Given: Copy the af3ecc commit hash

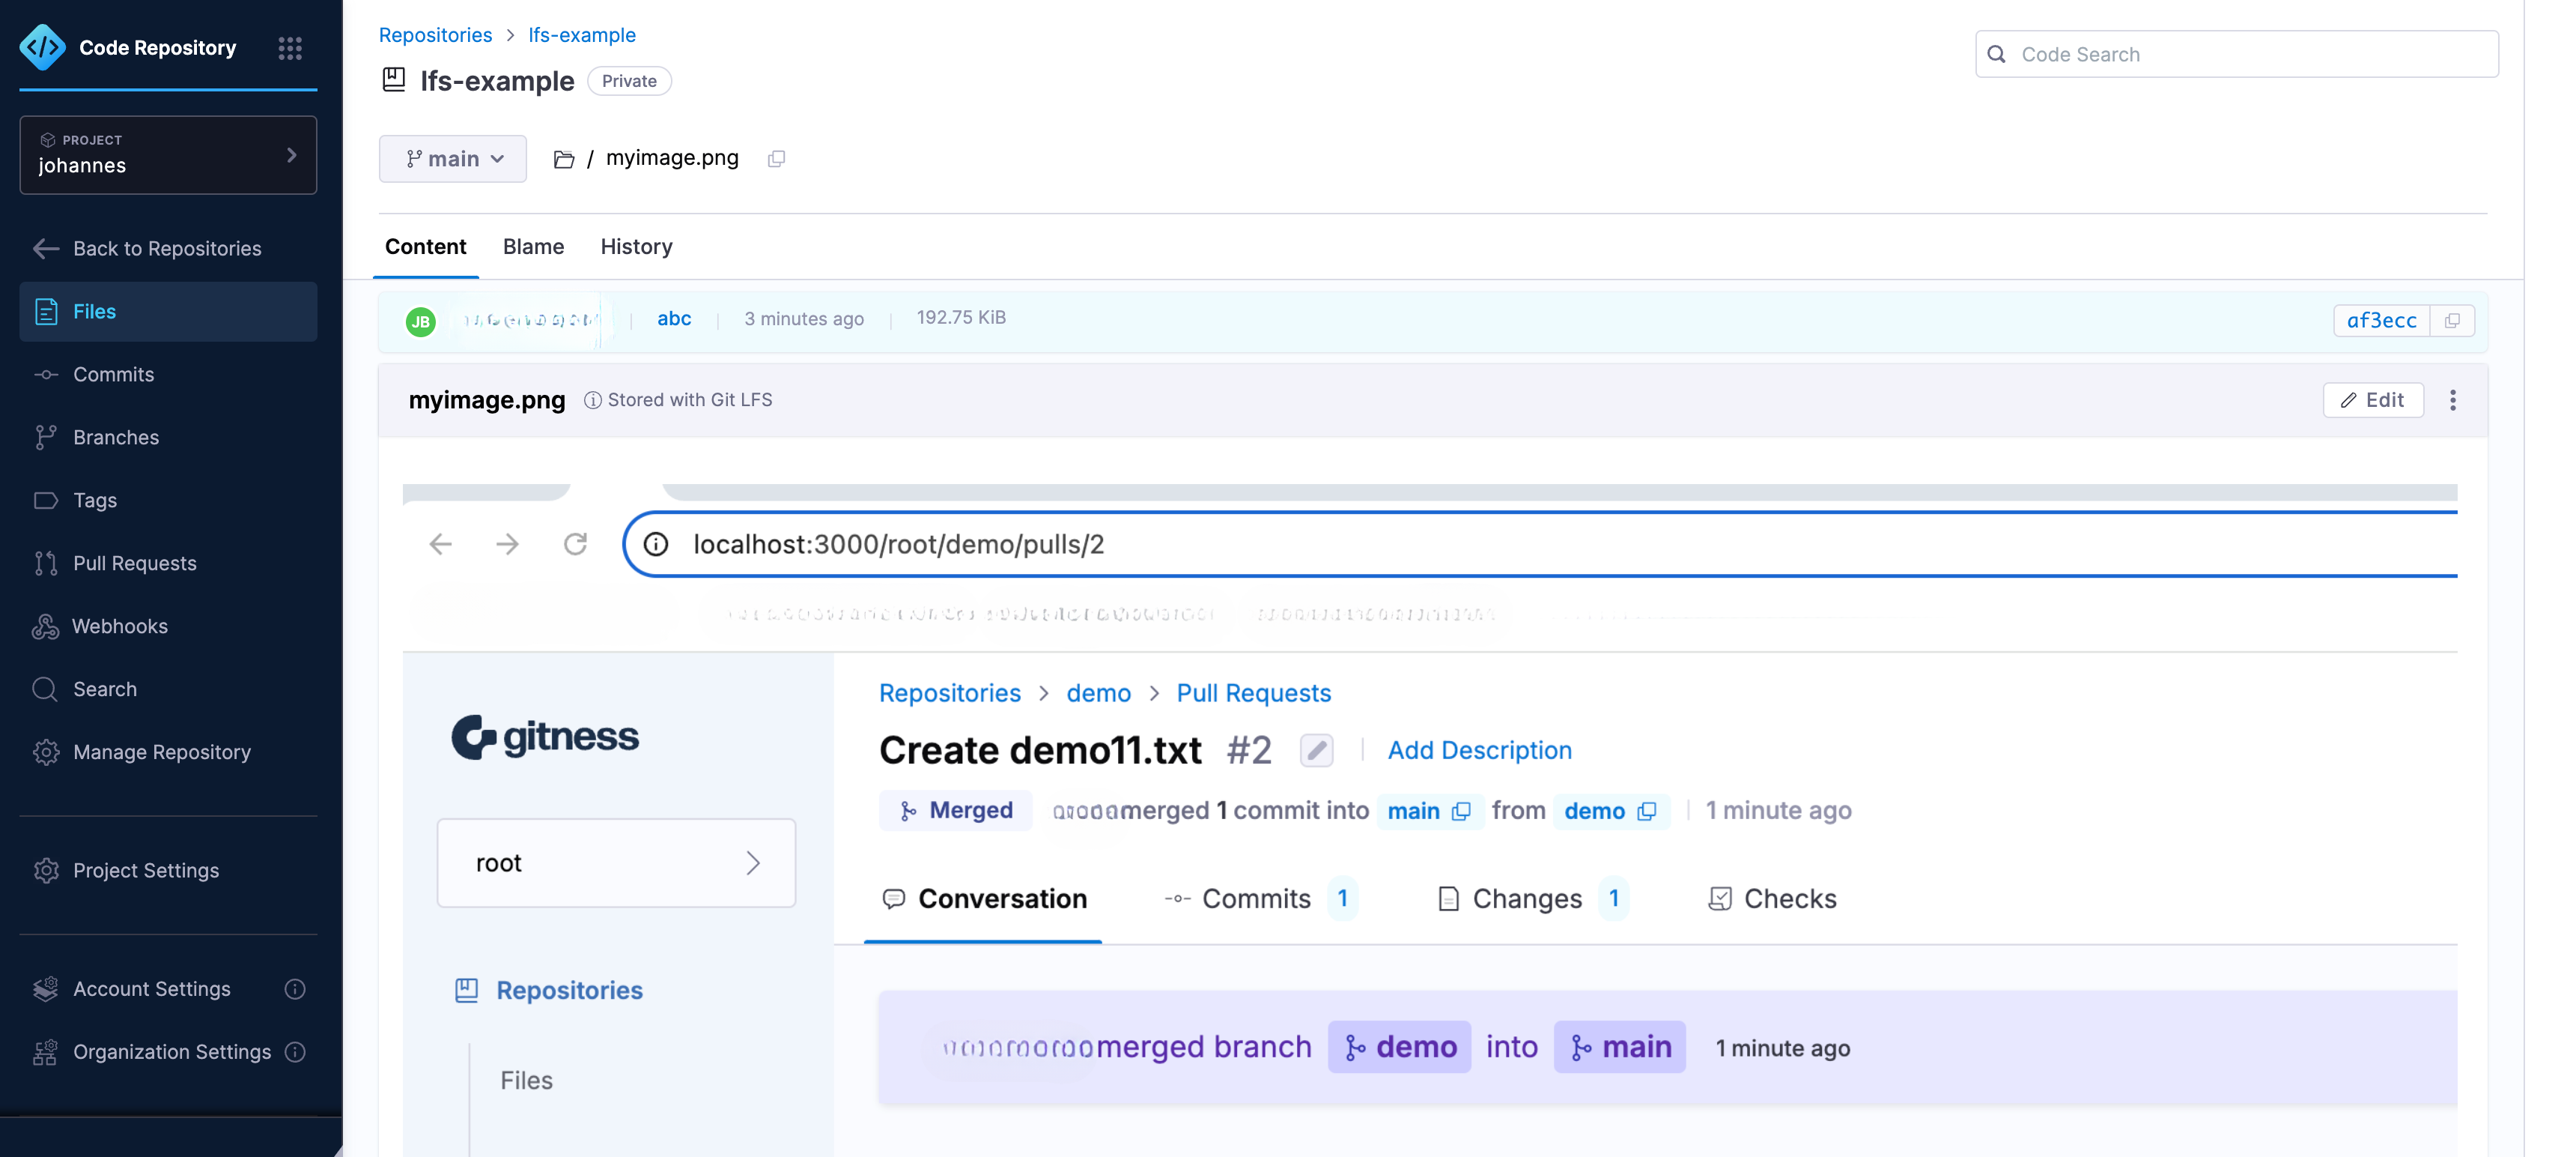Looking at the screenshot, I should point(2452,320).
